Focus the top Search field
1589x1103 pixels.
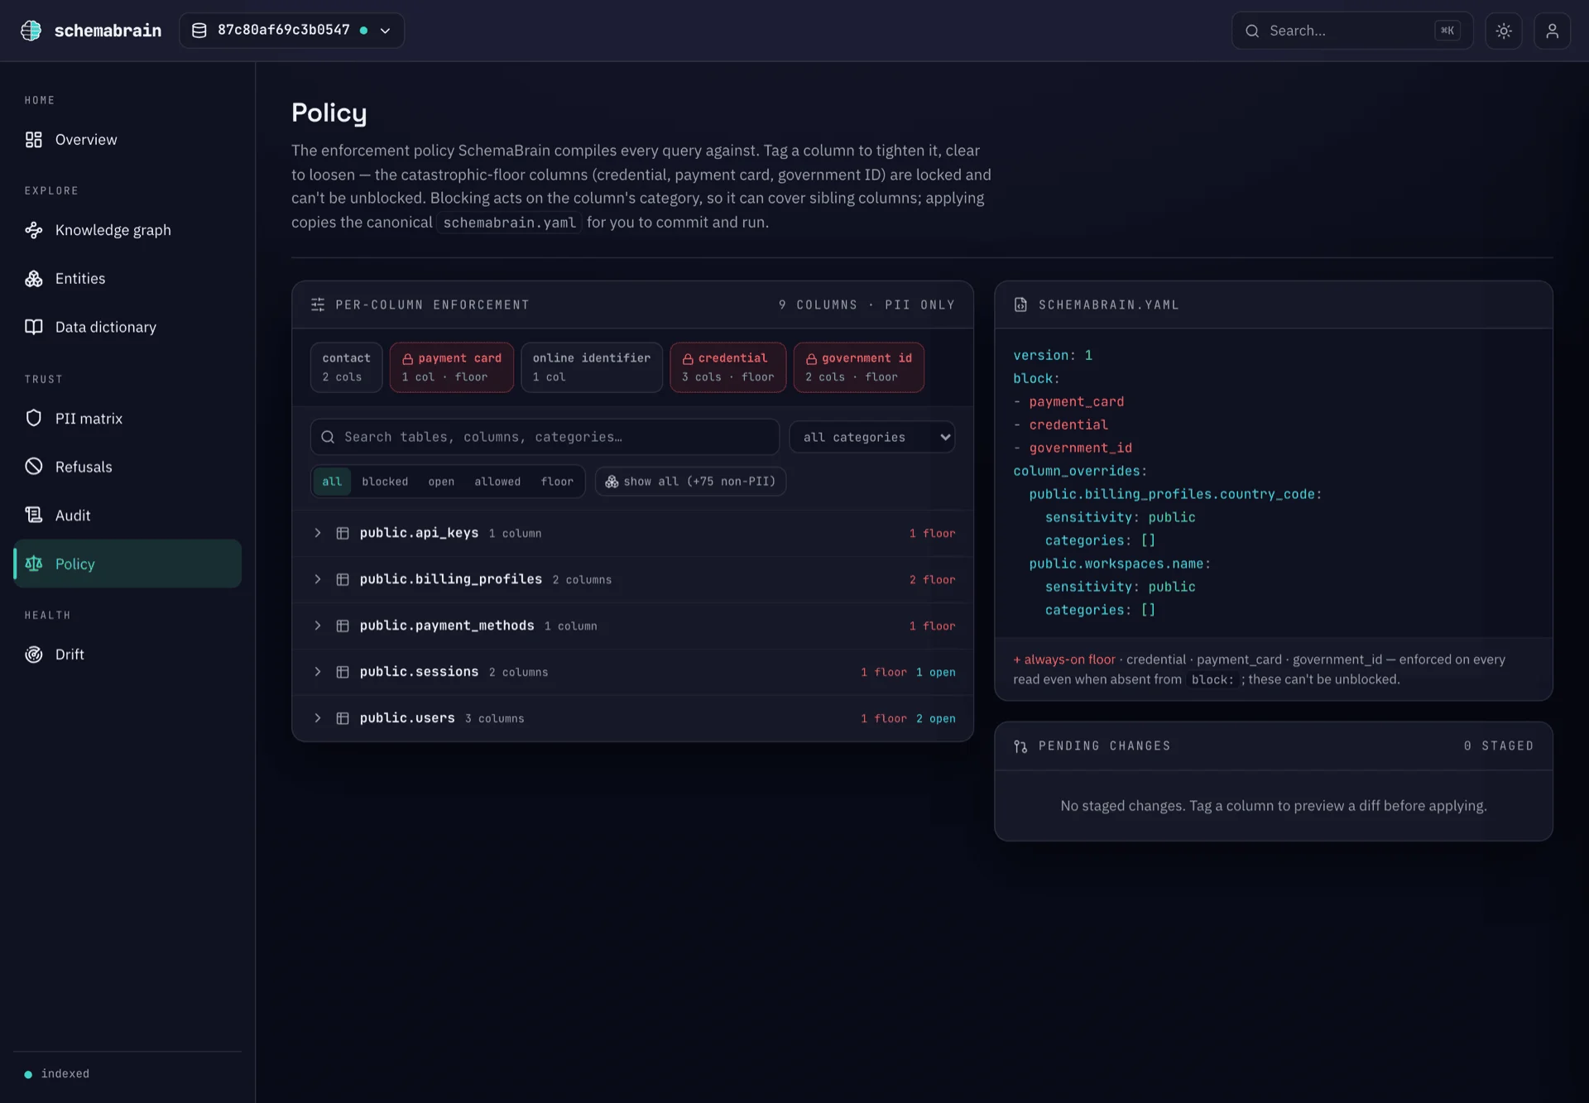tap(1351, 31)
